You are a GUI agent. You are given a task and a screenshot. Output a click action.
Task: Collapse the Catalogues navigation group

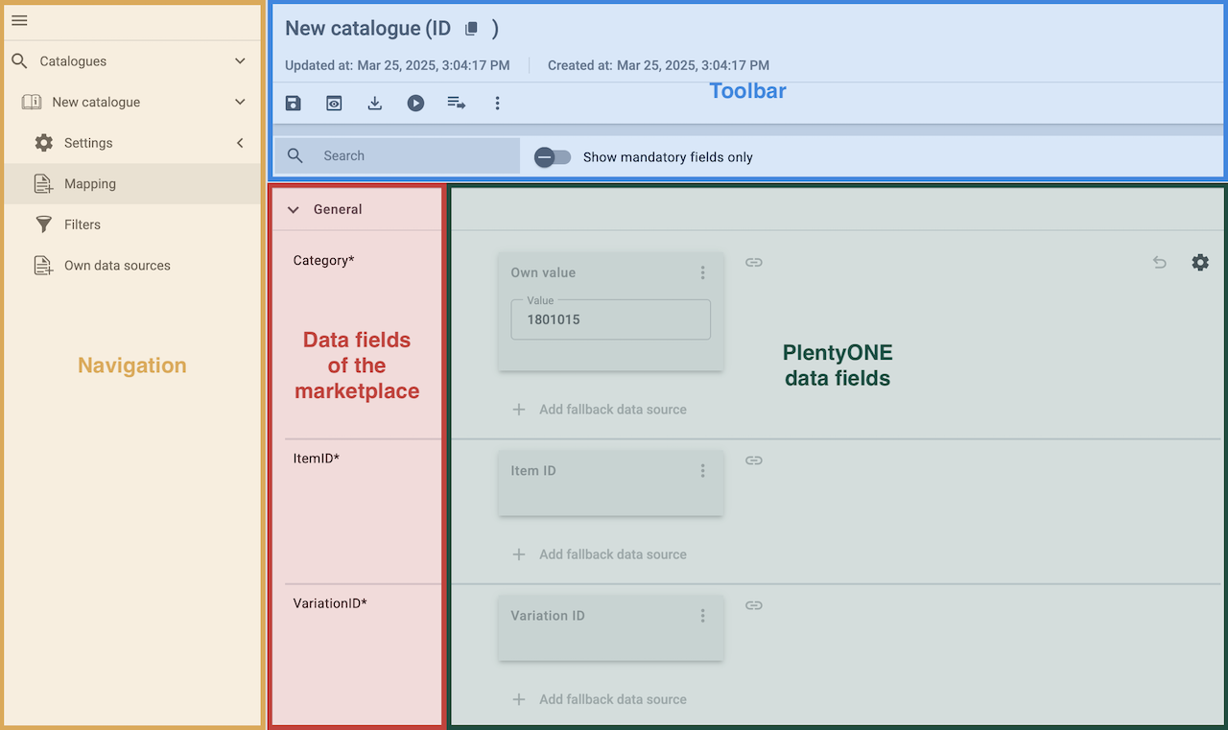click(240, 61)
